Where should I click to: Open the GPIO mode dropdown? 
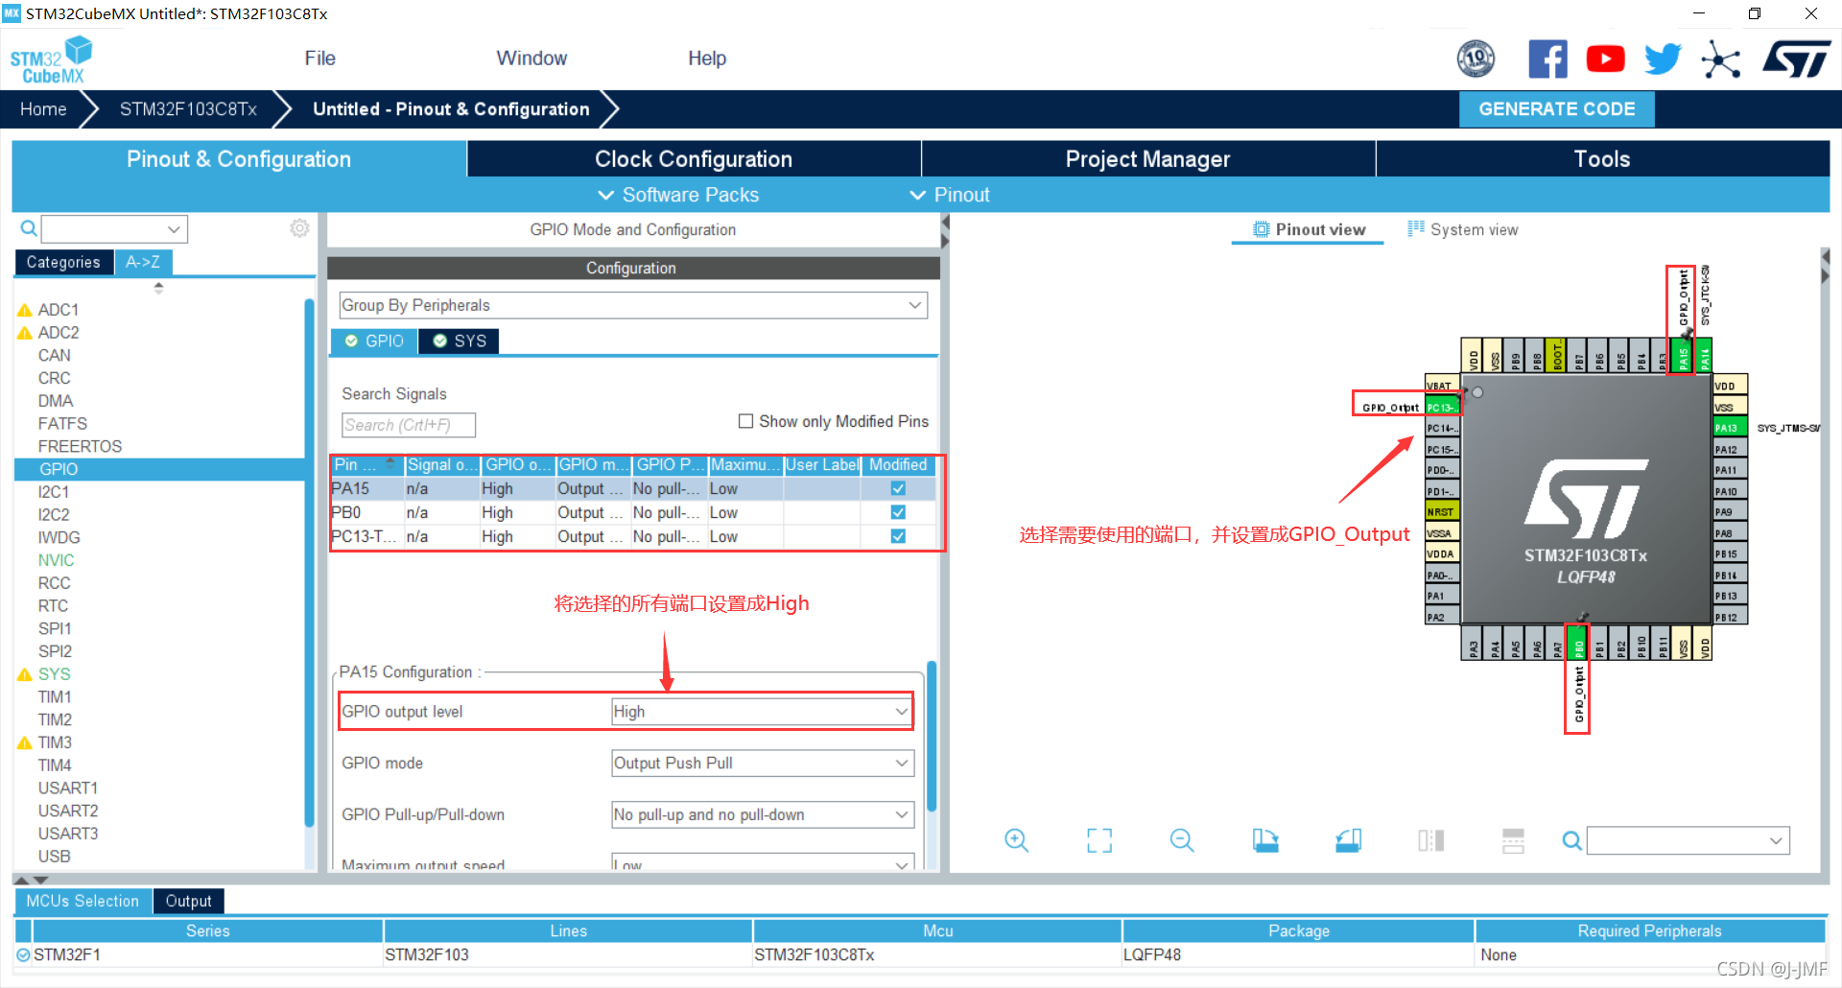point(763,764)
